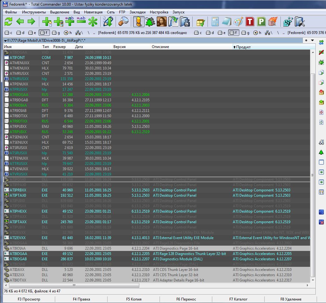Click the pack files red arrow box icon
Image resolution: width=326 pixels, height=303 pixels.
pyautogui.click(x=321, y=92)
